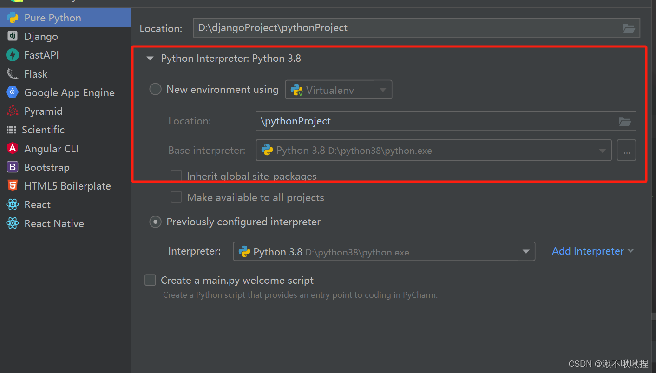656x373 pixels.
Task: Click the welcome script description text
Action: [300, 295]
